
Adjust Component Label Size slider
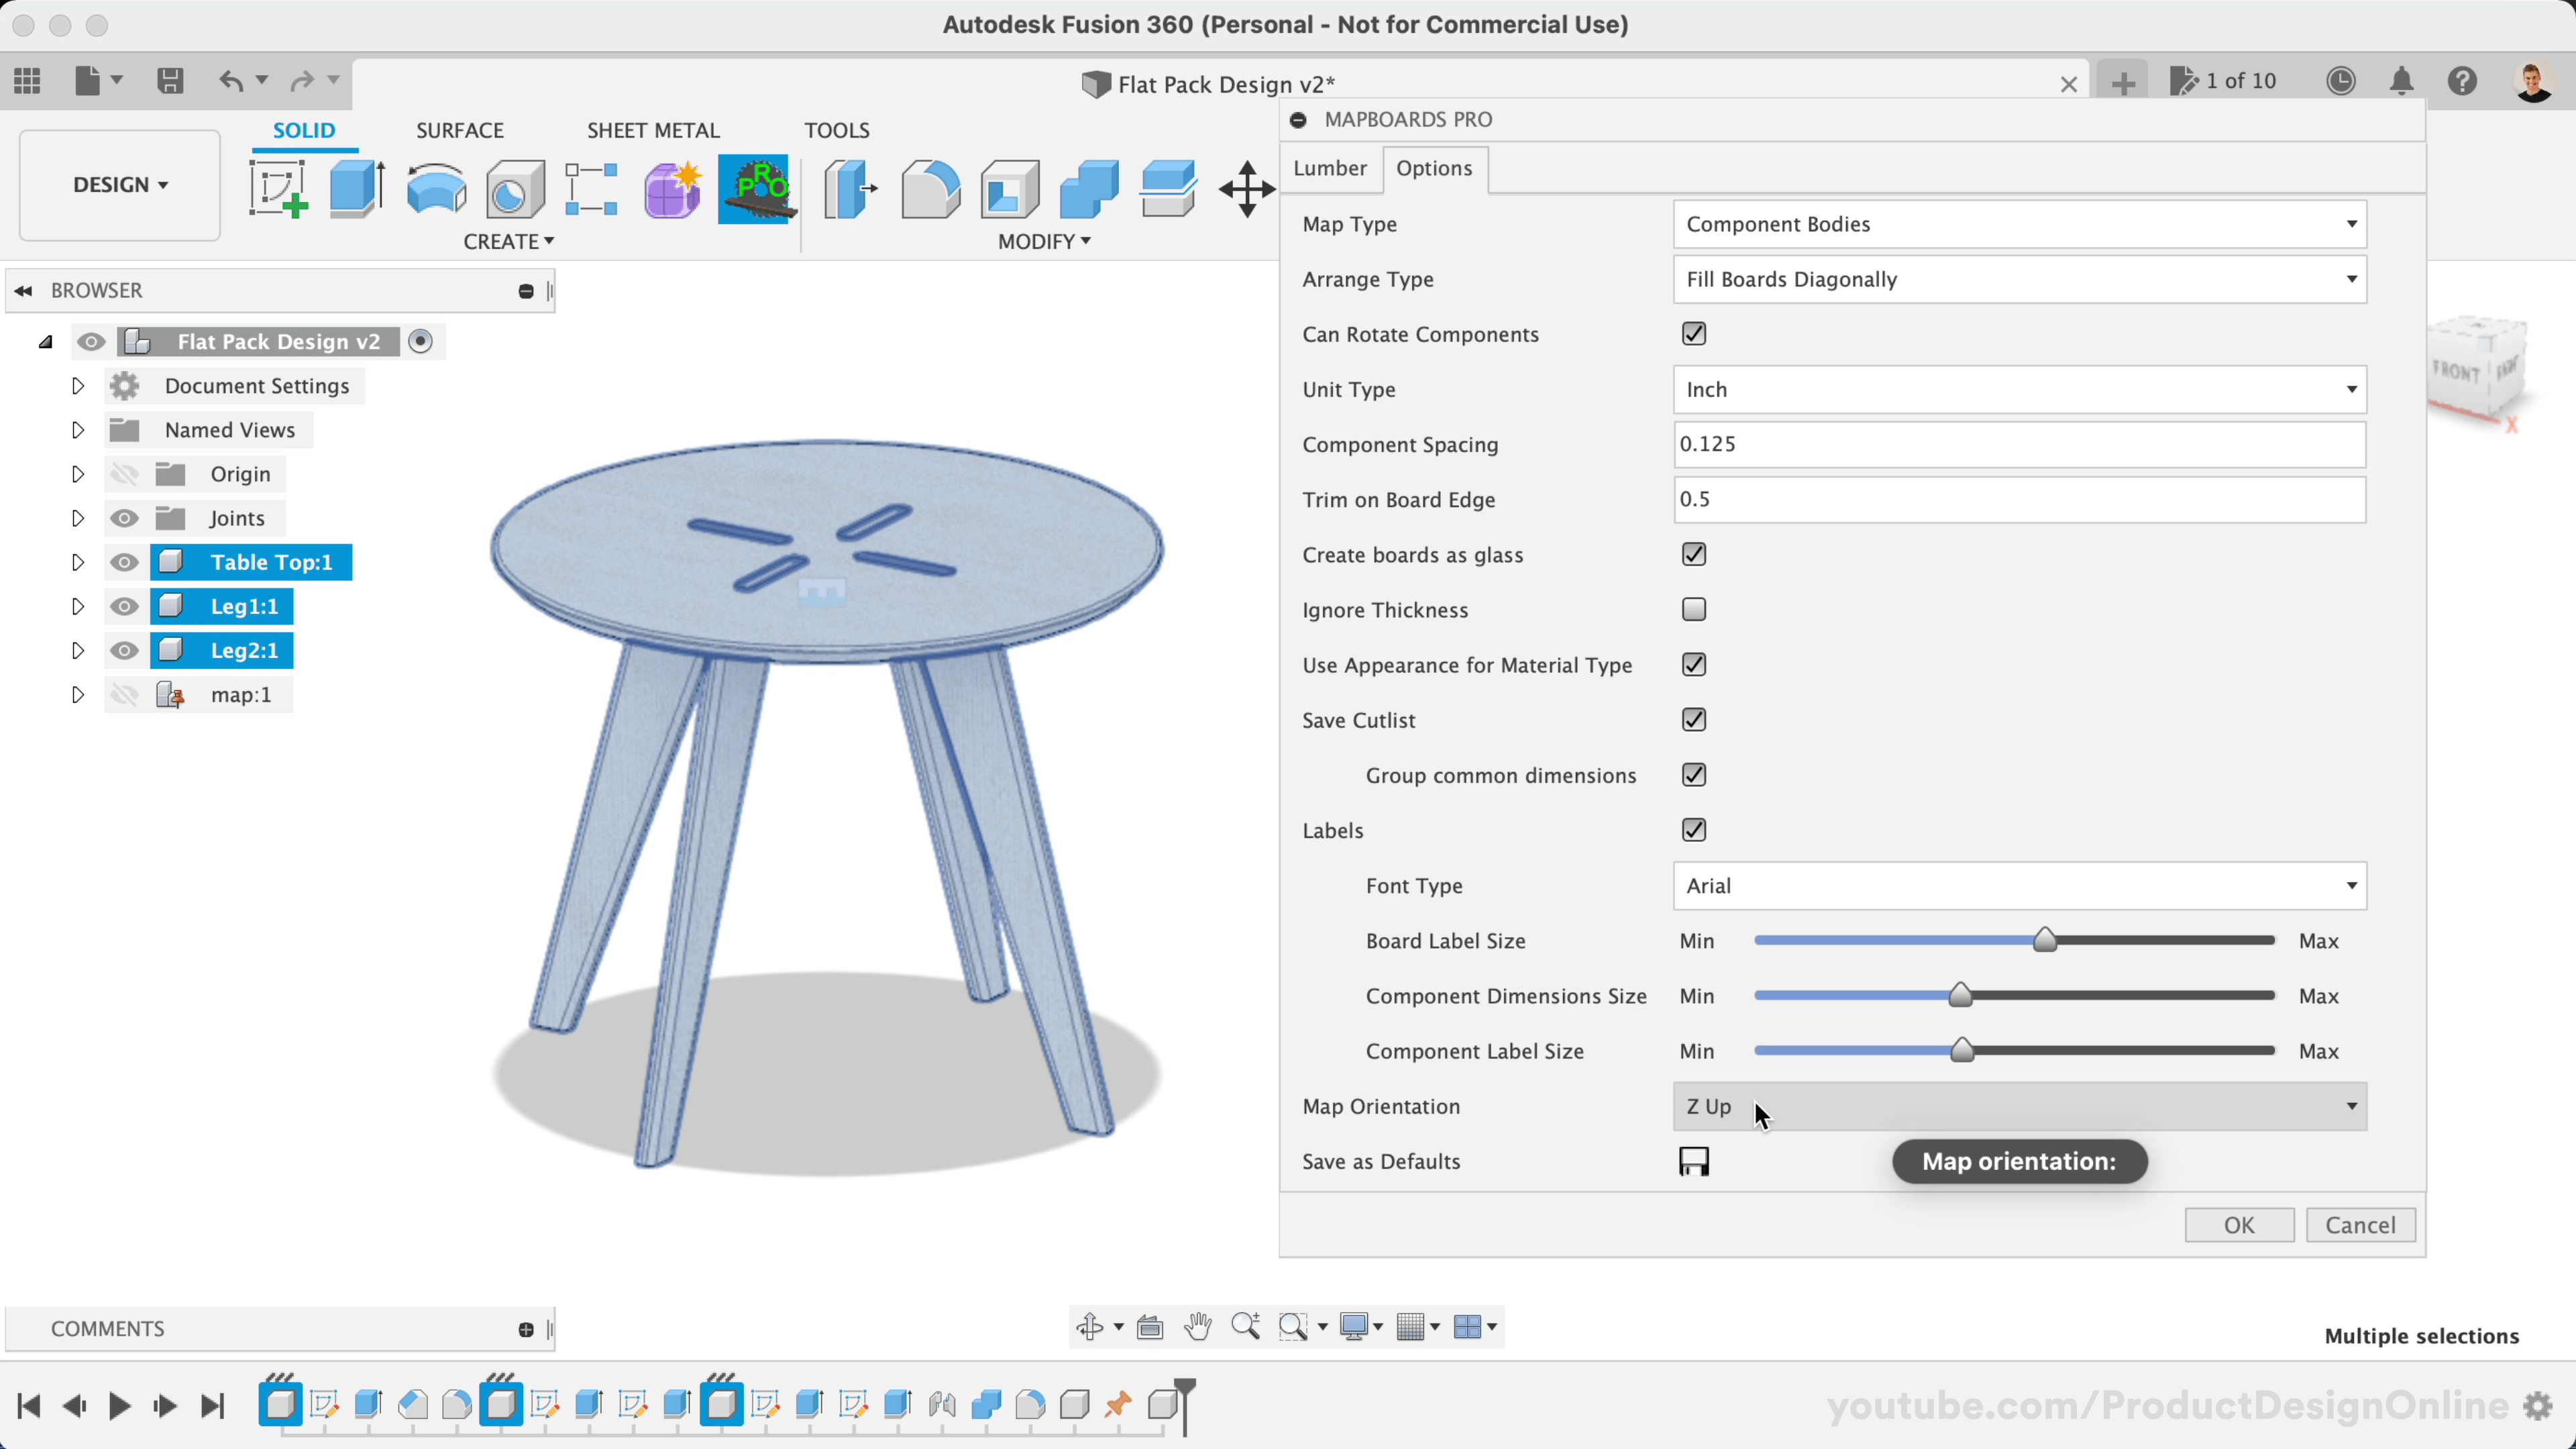[1962, 1050]
